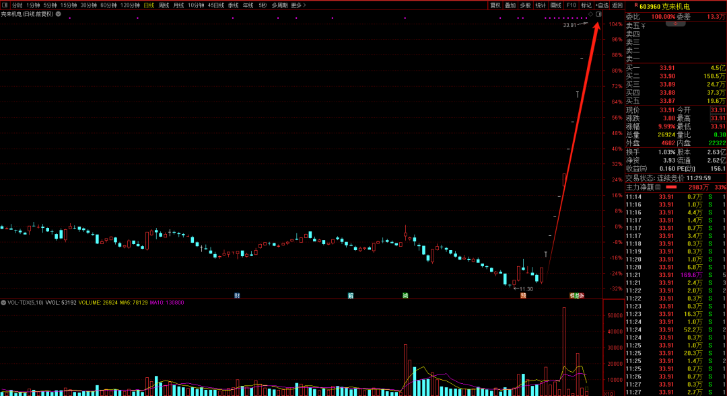Toggle the right info panel icon
Viewport: 727px width, 396px height.
click(598, 14)
